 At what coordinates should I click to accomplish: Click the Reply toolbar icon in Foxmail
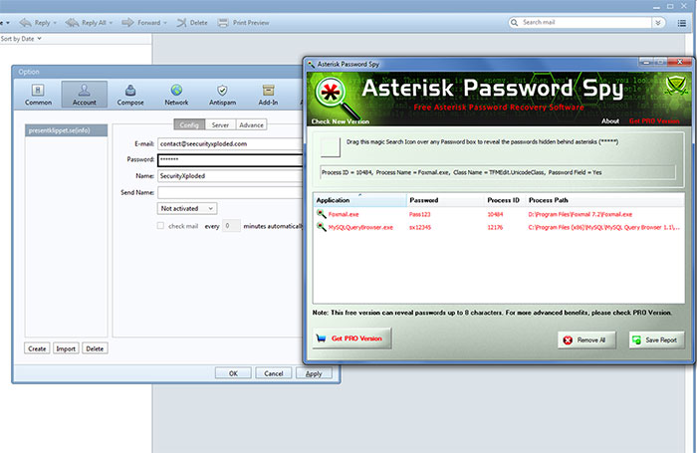tap(26, 22)
